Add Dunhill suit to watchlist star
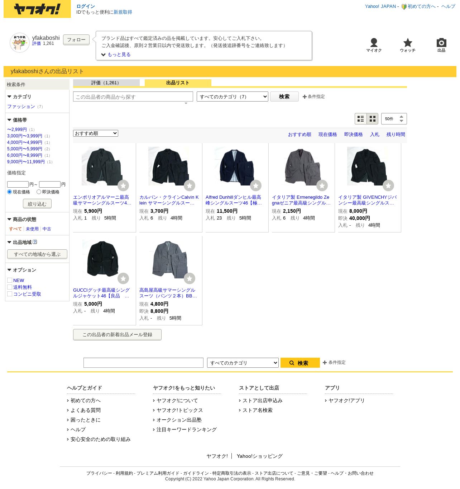The height and width of the screenshot is (489, 460). coord(256,185)
